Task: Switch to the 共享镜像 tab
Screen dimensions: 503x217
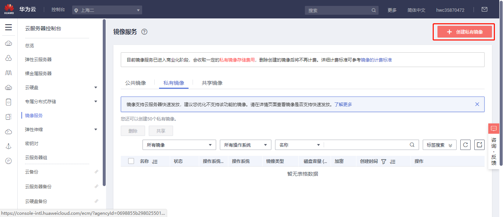Action: tap(212, 83)
